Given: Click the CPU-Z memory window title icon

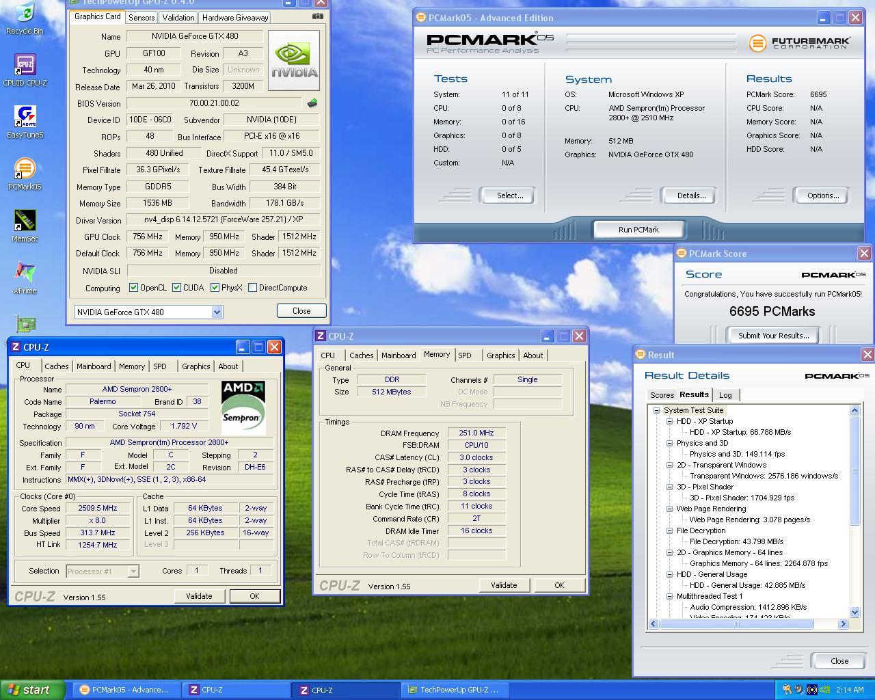Looking at the screenshot, I should [x=320, y=336].
